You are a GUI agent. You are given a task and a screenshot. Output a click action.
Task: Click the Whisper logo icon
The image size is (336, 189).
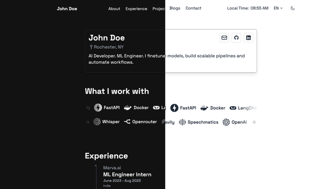click(x=97, y=122)
